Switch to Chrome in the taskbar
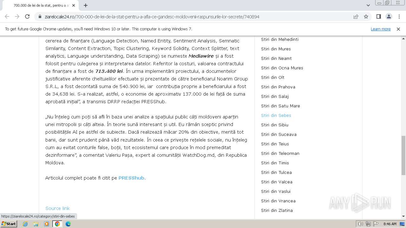This screenshot has width=406, height=228. point(57,224)
